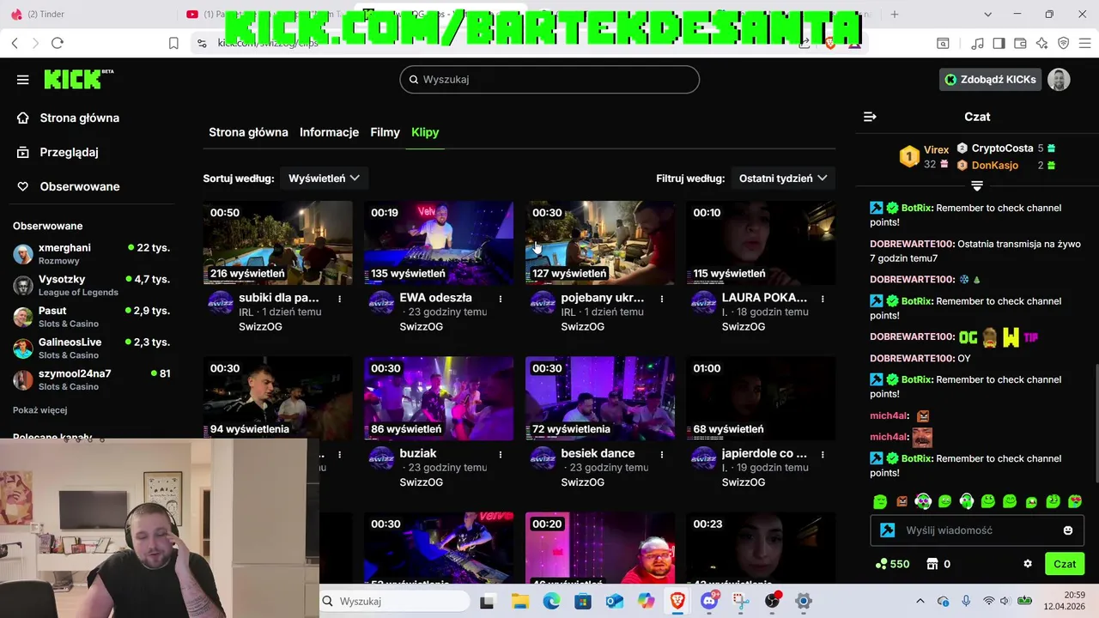Select the 'Klipy' channel tab
Screen dimensions: 1099x618
tap(425, 132)
